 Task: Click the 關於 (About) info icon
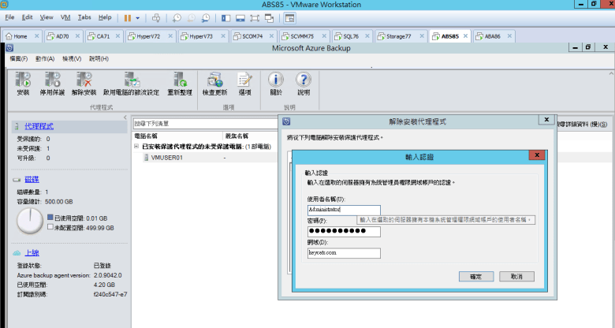point(275,80)
